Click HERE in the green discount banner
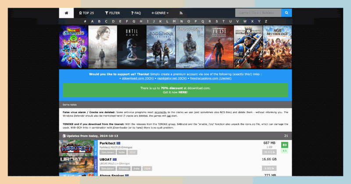The image size is (351, 184). (x=183, y=92)
